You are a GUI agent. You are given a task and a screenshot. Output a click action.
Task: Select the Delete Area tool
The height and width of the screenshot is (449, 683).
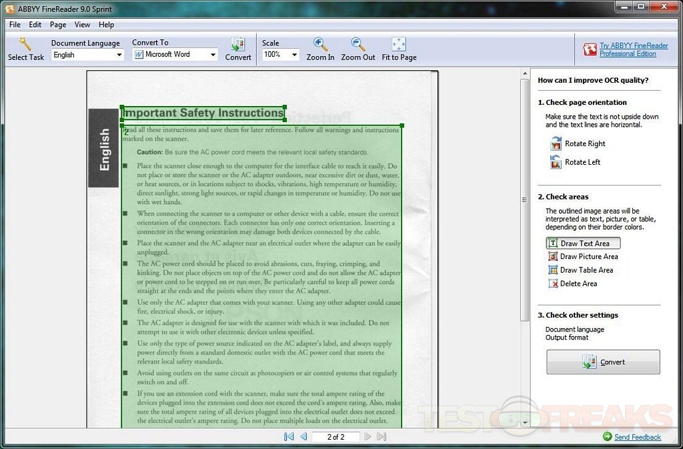(573, 284)
